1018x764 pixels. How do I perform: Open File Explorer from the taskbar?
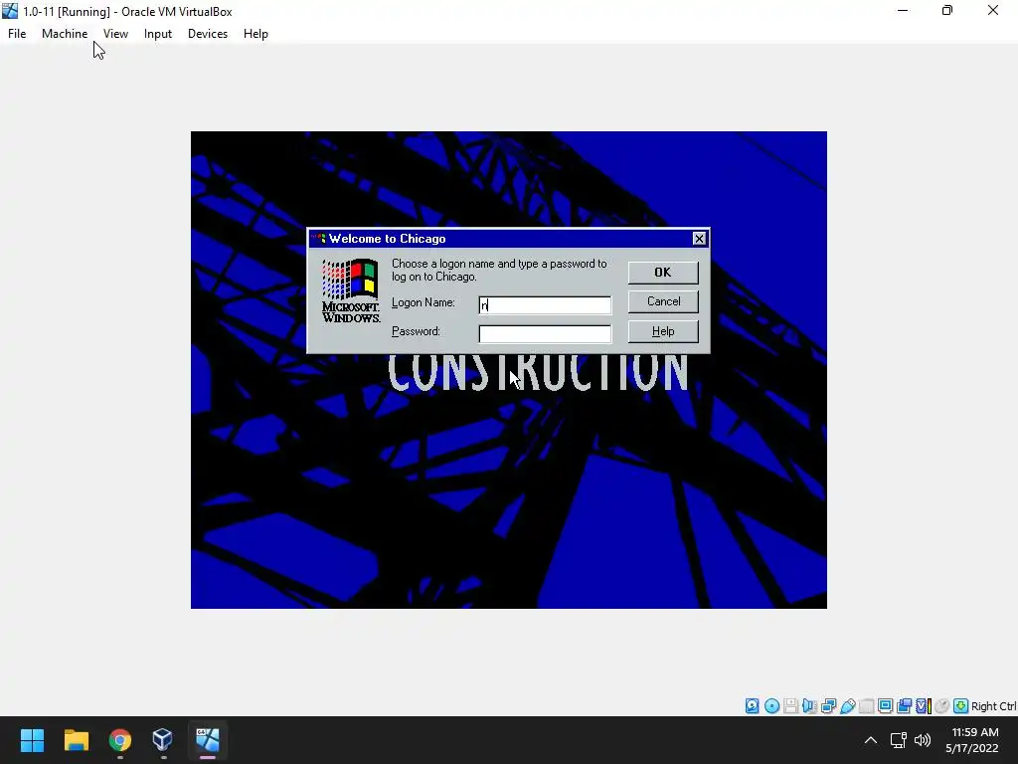76,740
